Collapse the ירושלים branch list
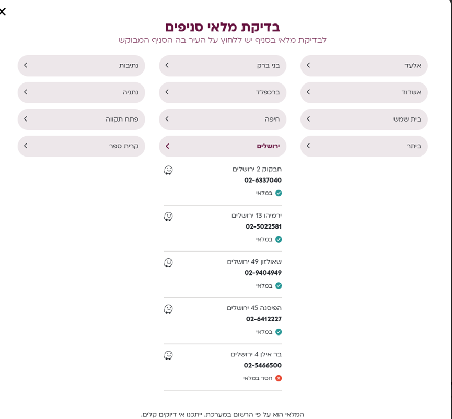Image resolution: width=452 pixels, height=419 pixels. click(x=223, y=146)
